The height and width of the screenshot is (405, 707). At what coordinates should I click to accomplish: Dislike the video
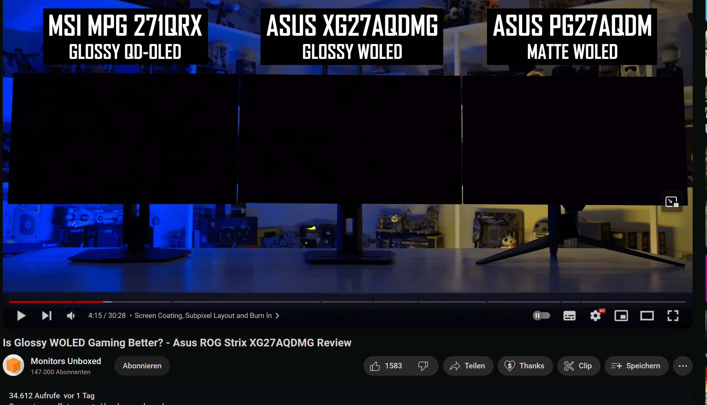[423, 366]
